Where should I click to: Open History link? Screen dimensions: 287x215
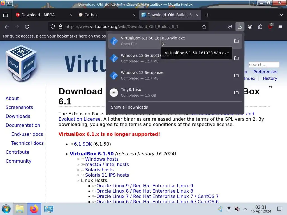pos(270,78)
